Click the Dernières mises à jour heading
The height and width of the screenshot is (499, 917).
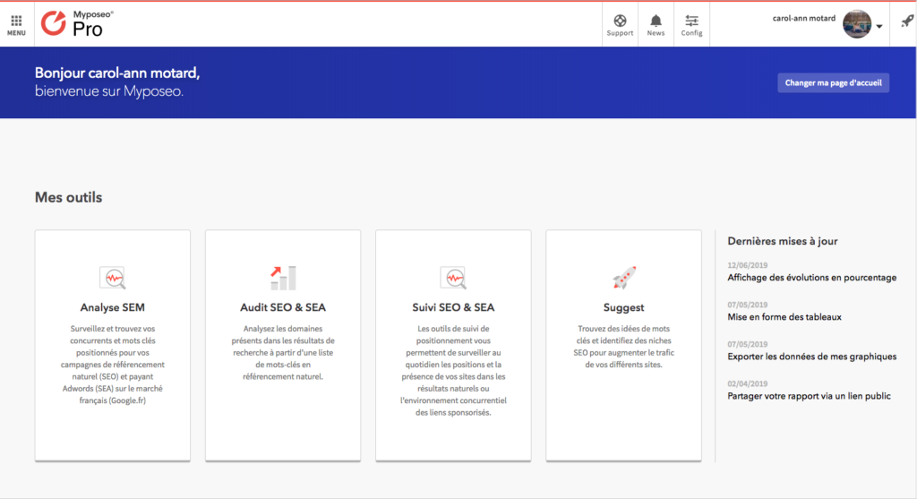pyautogui.click(x=783, y=241)
